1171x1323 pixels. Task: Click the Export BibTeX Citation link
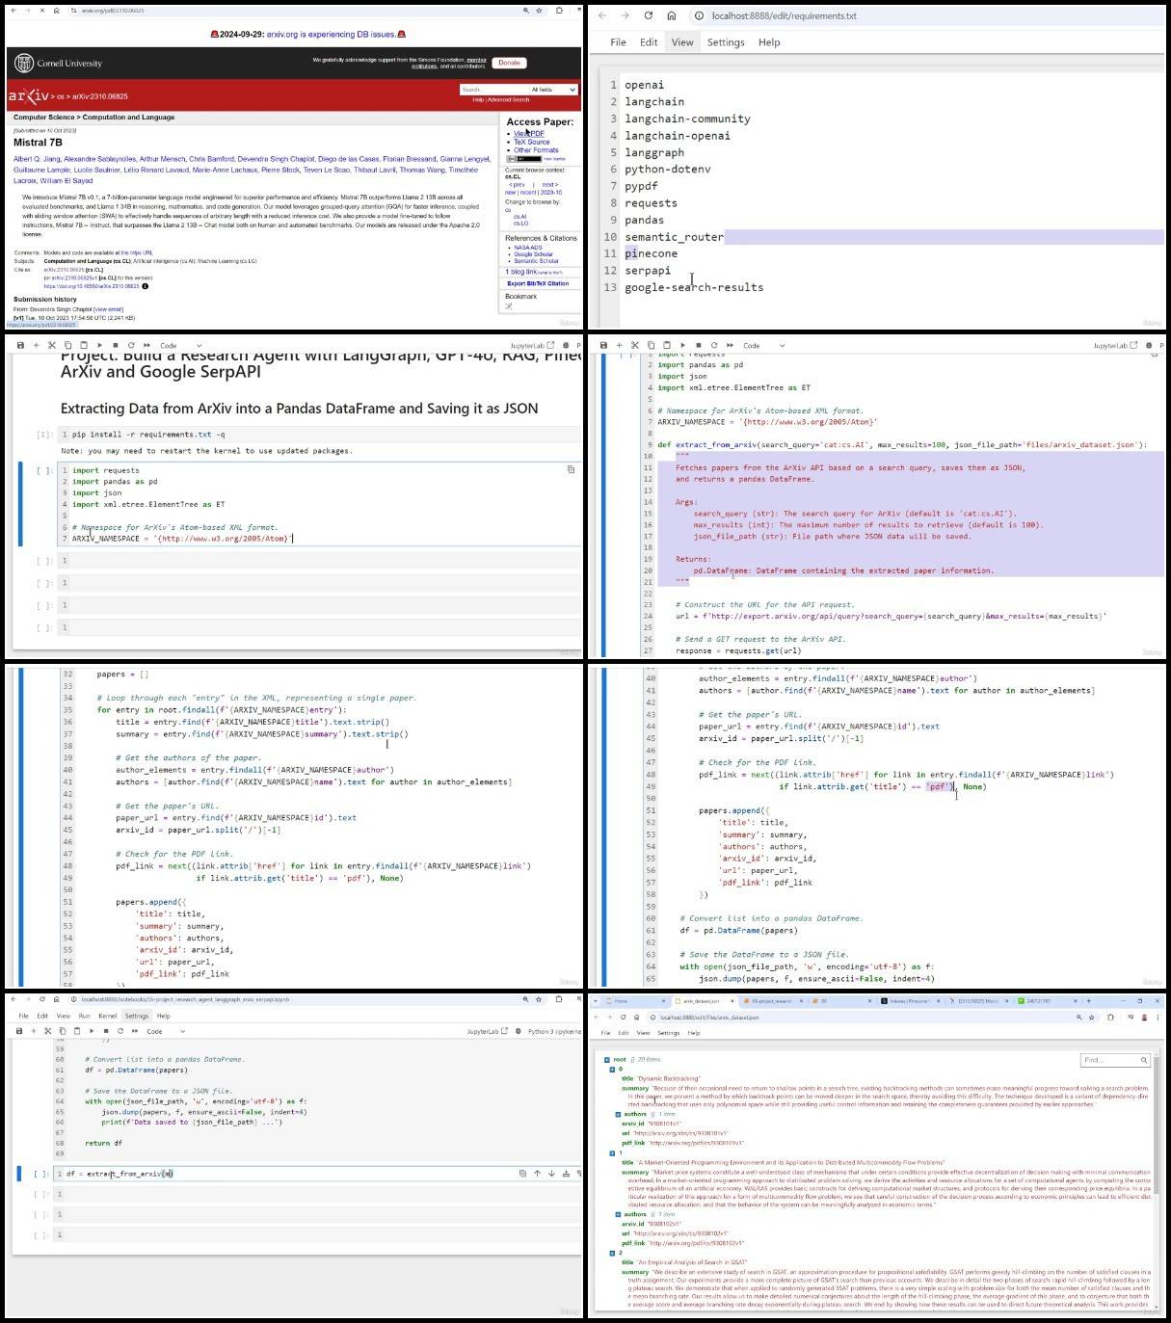(x=538, y=283)
